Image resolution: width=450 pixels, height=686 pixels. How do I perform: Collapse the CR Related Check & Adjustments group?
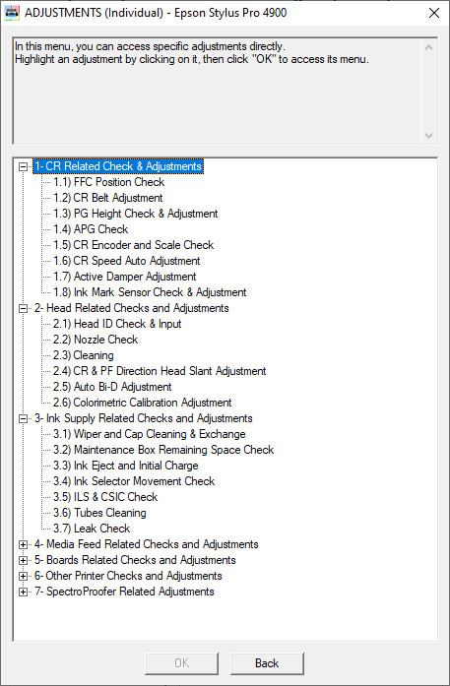[23, 166]
